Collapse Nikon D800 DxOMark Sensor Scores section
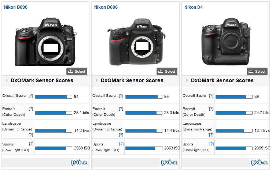 click(x=97, y=80)
